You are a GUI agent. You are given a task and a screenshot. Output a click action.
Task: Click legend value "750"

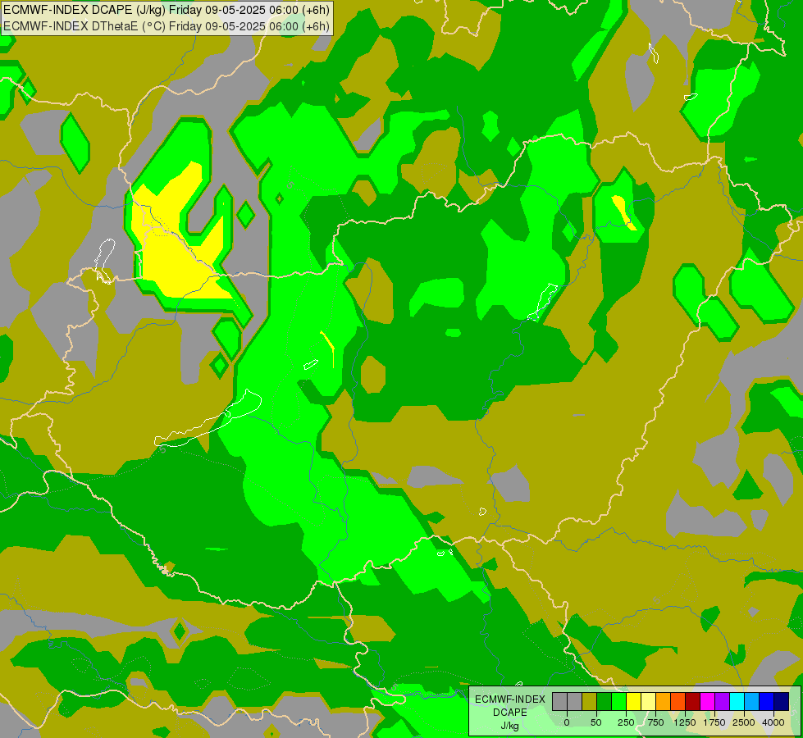tap(656, 722)
